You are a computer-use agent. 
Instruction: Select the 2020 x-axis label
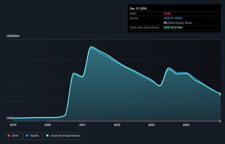(48, 125)
